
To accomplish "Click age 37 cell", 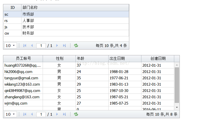I will tap(92, 65).
